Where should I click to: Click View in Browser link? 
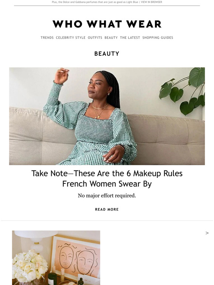tap(152, 2)
